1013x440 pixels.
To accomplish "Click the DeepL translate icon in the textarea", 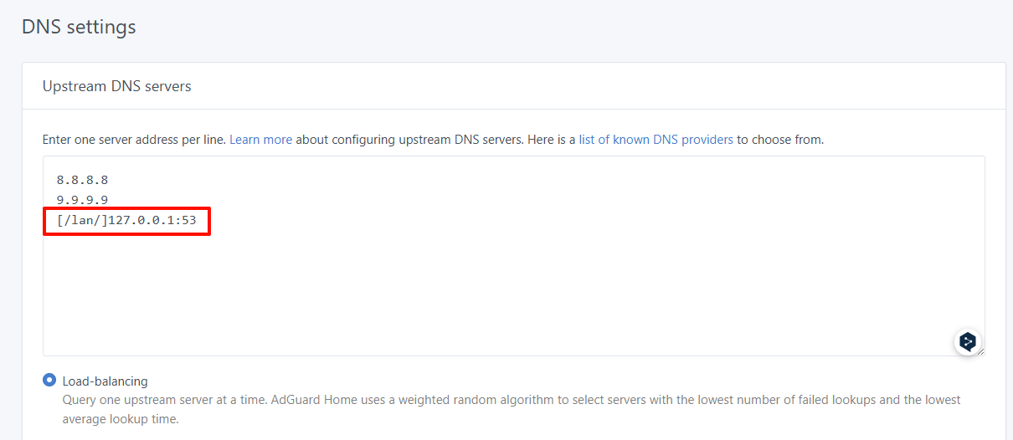I will pos(968,341).
